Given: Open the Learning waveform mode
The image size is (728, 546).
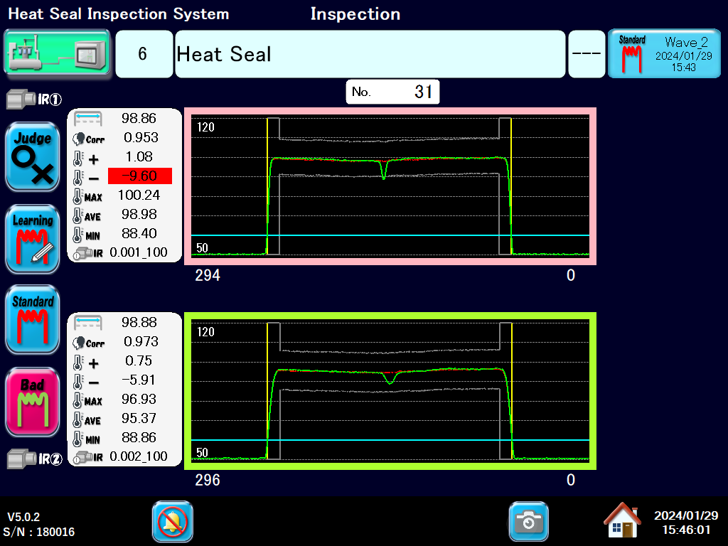Looking at the screenshot, I should [x=32, y=239].
